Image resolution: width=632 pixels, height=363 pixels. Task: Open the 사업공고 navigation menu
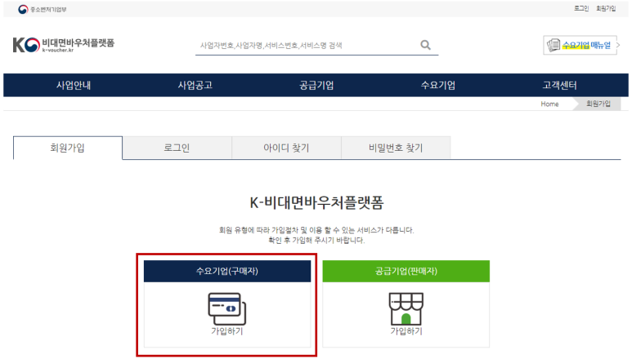coord(195,85)
